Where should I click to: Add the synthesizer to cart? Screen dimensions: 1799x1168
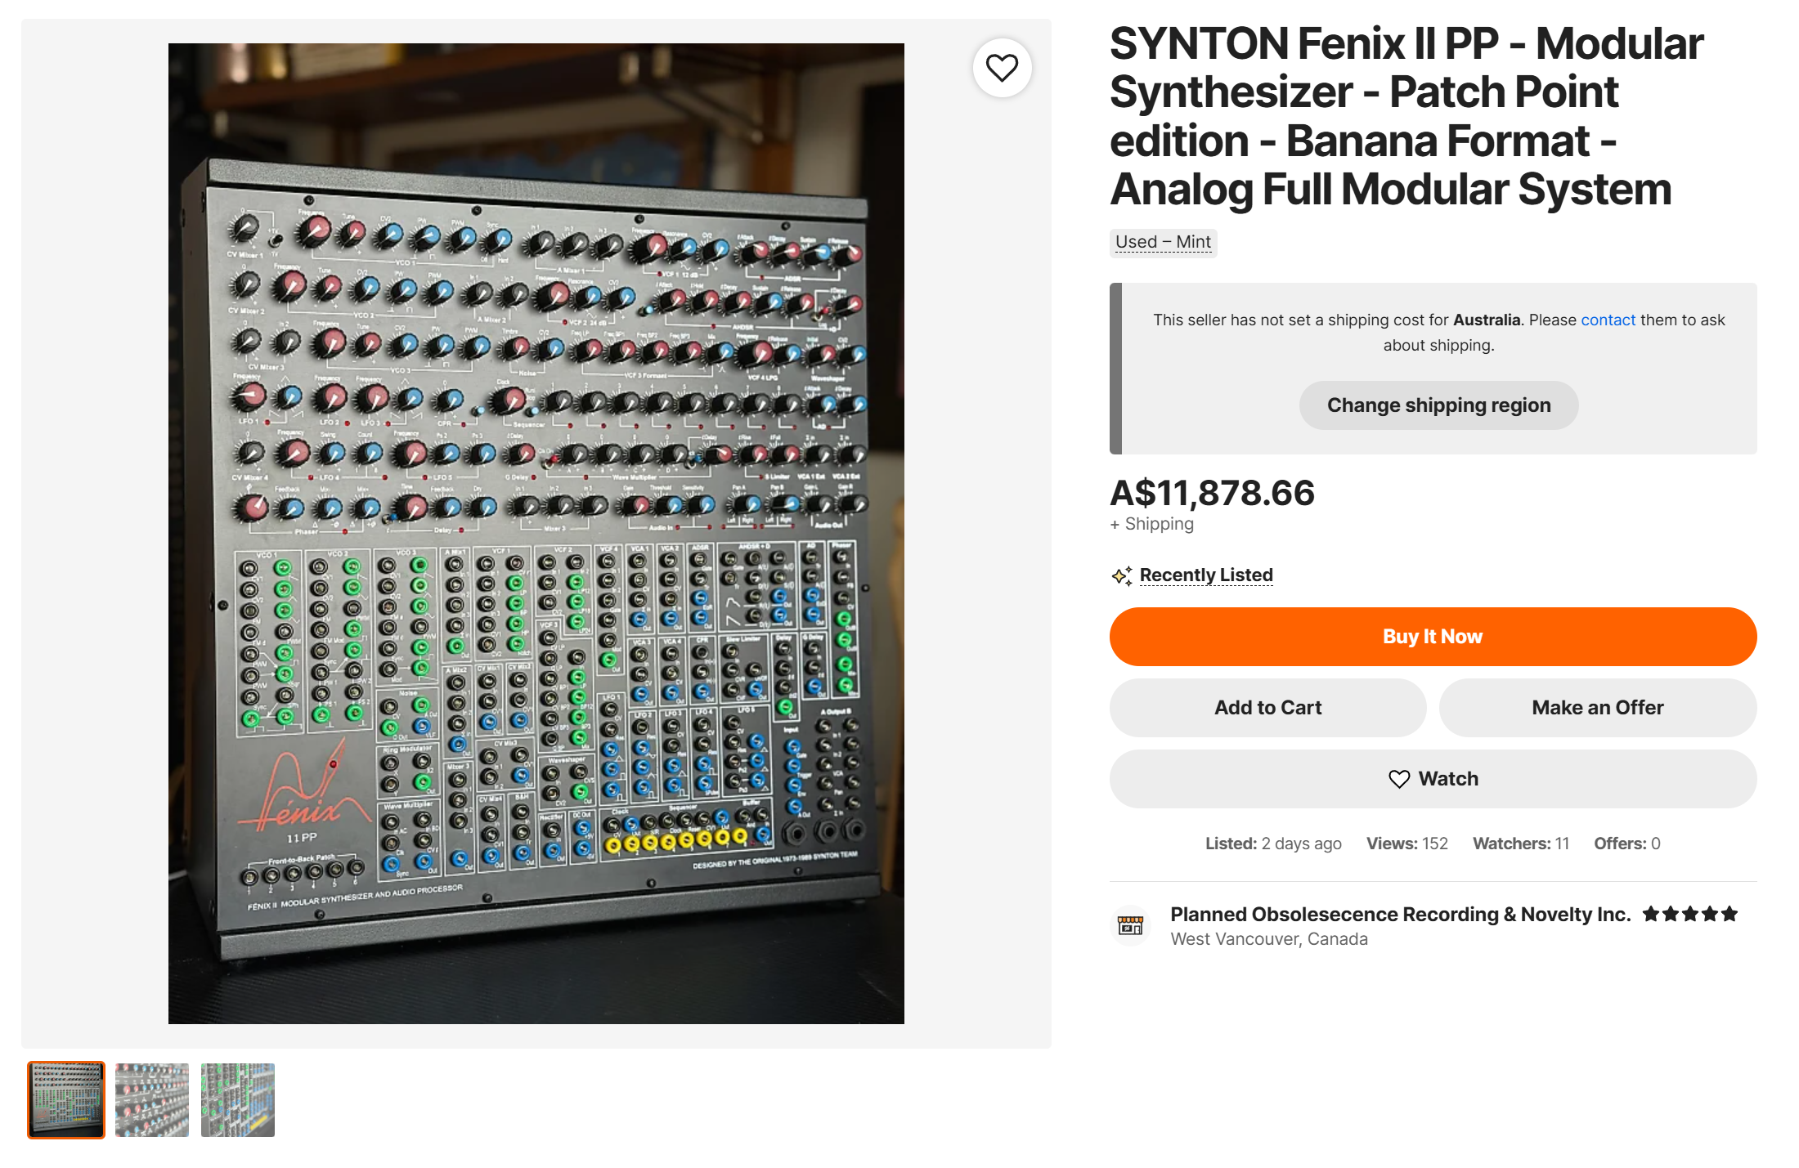(x=1267, y=708)
